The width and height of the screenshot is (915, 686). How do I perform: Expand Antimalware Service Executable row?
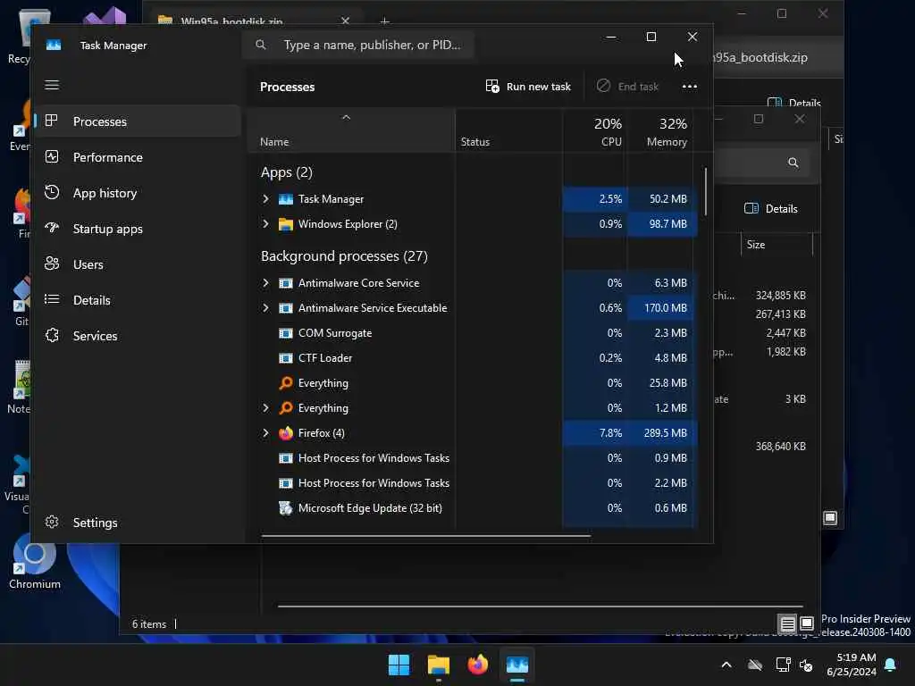pos(265,308)
